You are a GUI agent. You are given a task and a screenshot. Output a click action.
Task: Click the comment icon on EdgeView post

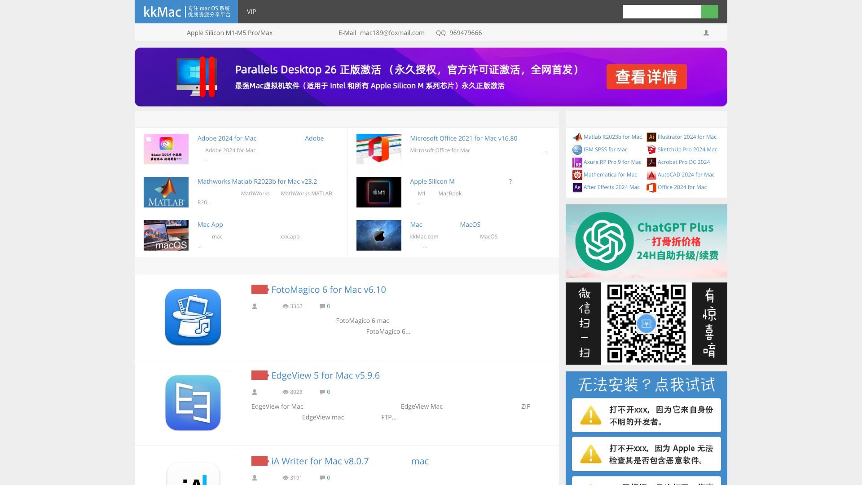(322, 392)
